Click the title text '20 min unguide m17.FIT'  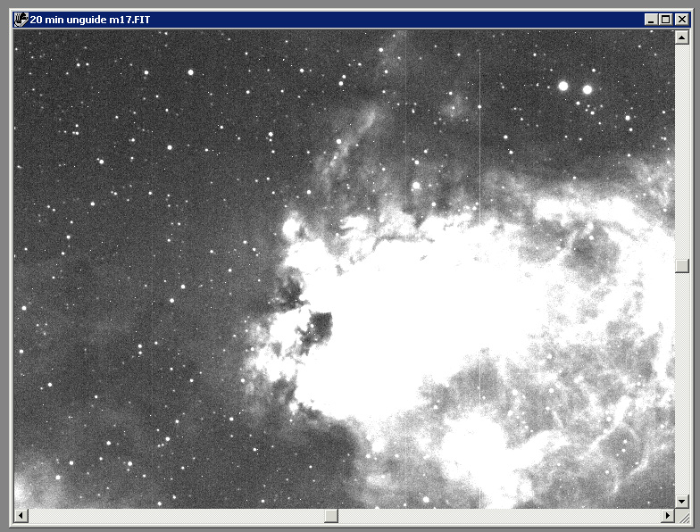pyautogui.click(x=89, y=20)
